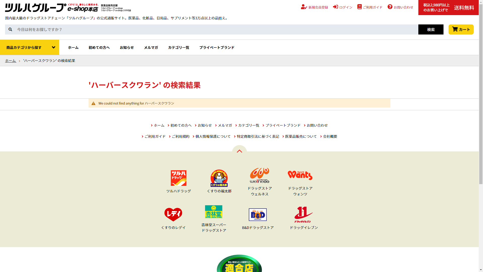
Task: Open the 新規会員登録 registration link
Action: click(314, 7)
